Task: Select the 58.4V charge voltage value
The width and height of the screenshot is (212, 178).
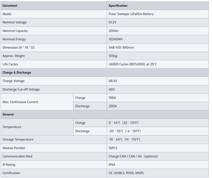Action: [x=113, y=81]
